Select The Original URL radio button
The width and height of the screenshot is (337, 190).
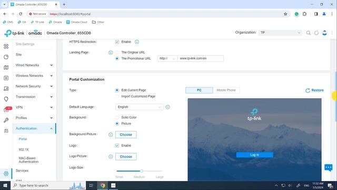tap(117, 52)
